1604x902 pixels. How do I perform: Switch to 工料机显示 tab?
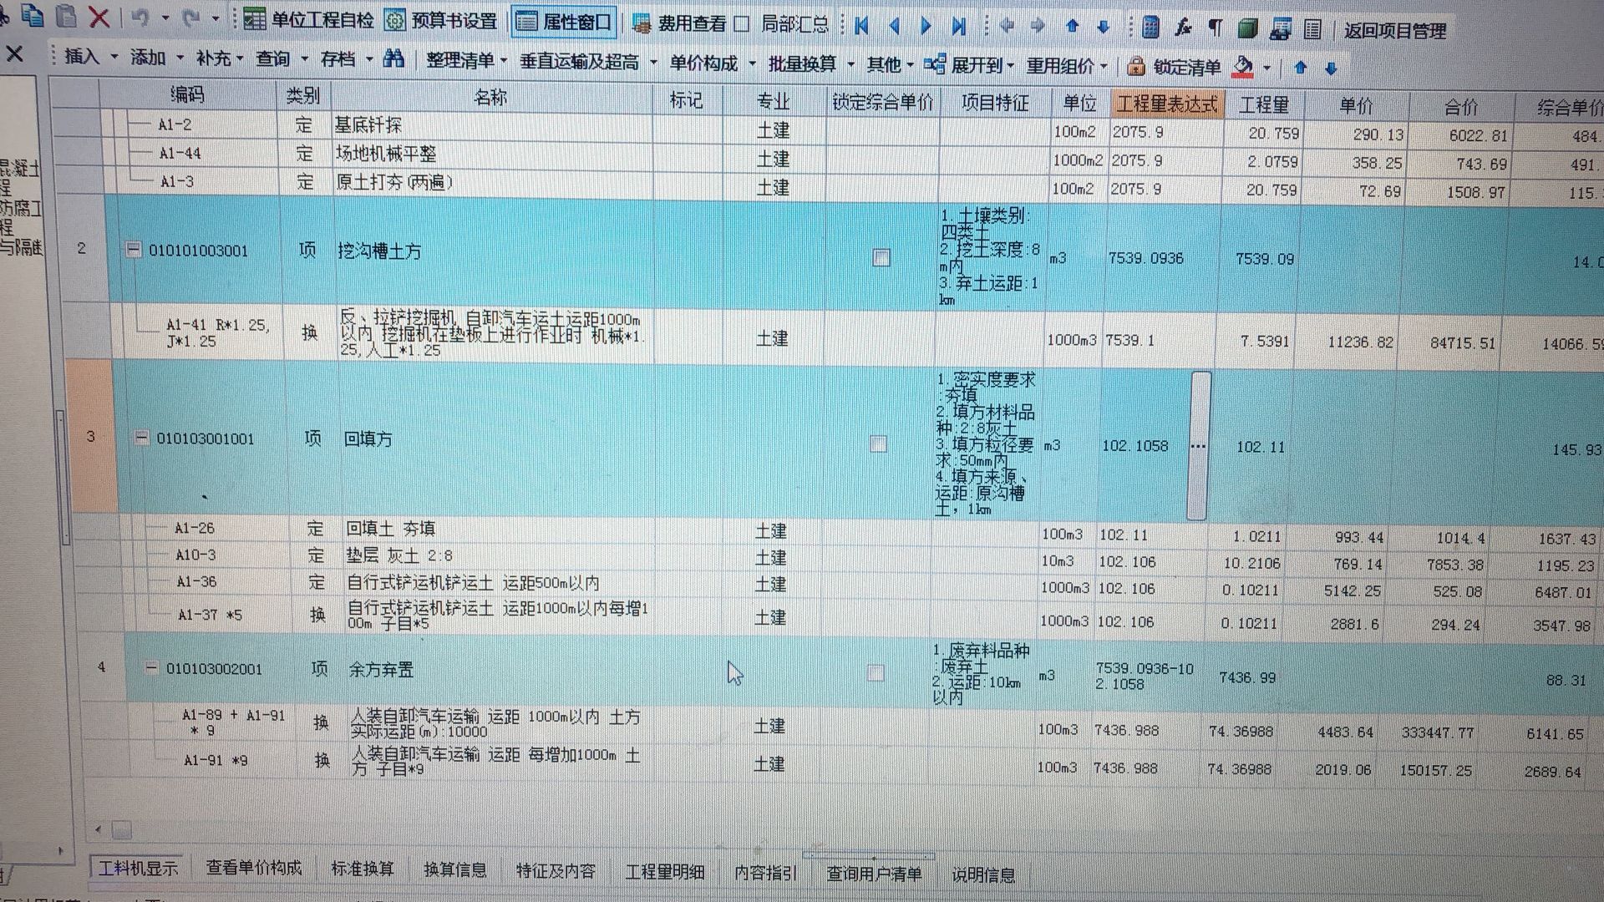pos(138,868)
